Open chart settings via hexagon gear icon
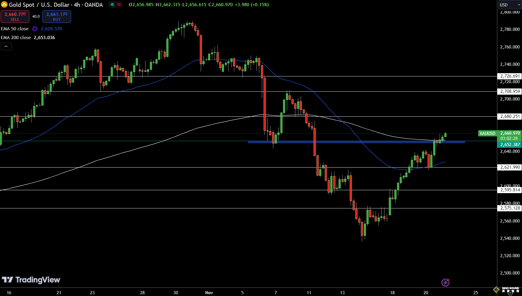This screenshot has height=296, width=522. click(x=510, y=293)
